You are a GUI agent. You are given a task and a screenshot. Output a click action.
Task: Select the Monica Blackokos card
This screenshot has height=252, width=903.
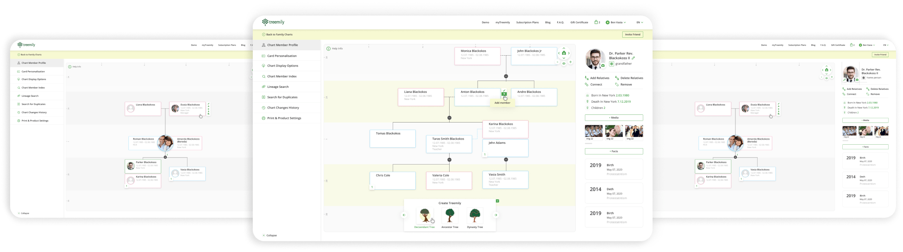tap(477, 56)
